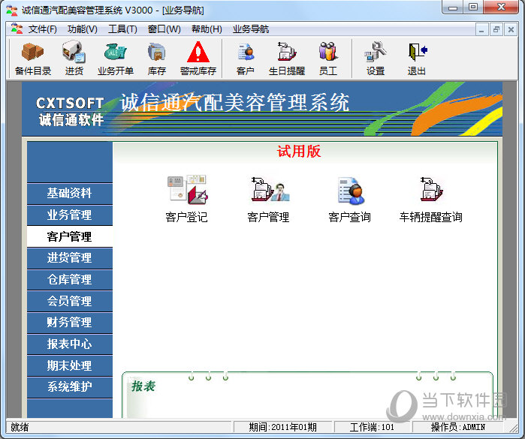The width and height of the screenshot is (525, 439).
Task: Open the 备件目录 toolbar icon
Action: click(33, 59)
